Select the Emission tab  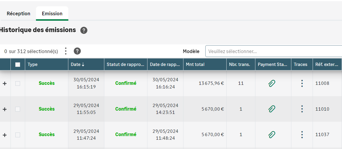coord(52,13)
